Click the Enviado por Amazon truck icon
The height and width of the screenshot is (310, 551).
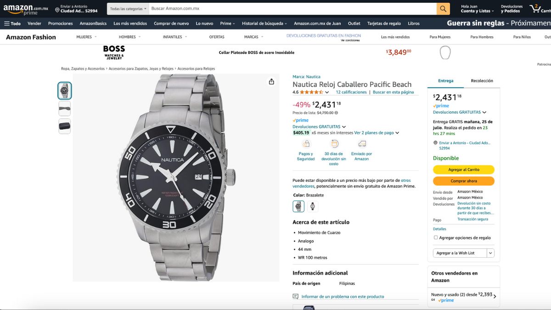coord(362,144)
